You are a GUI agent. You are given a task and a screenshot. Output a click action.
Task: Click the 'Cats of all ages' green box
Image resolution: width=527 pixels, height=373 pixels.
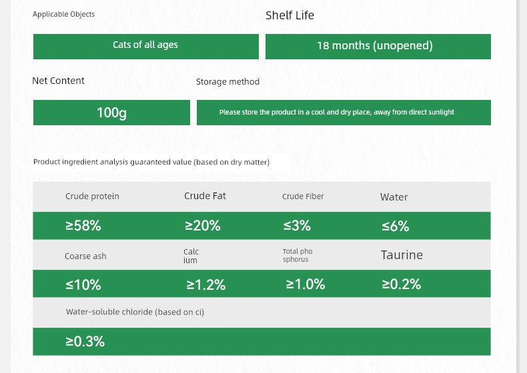point(145,46)
